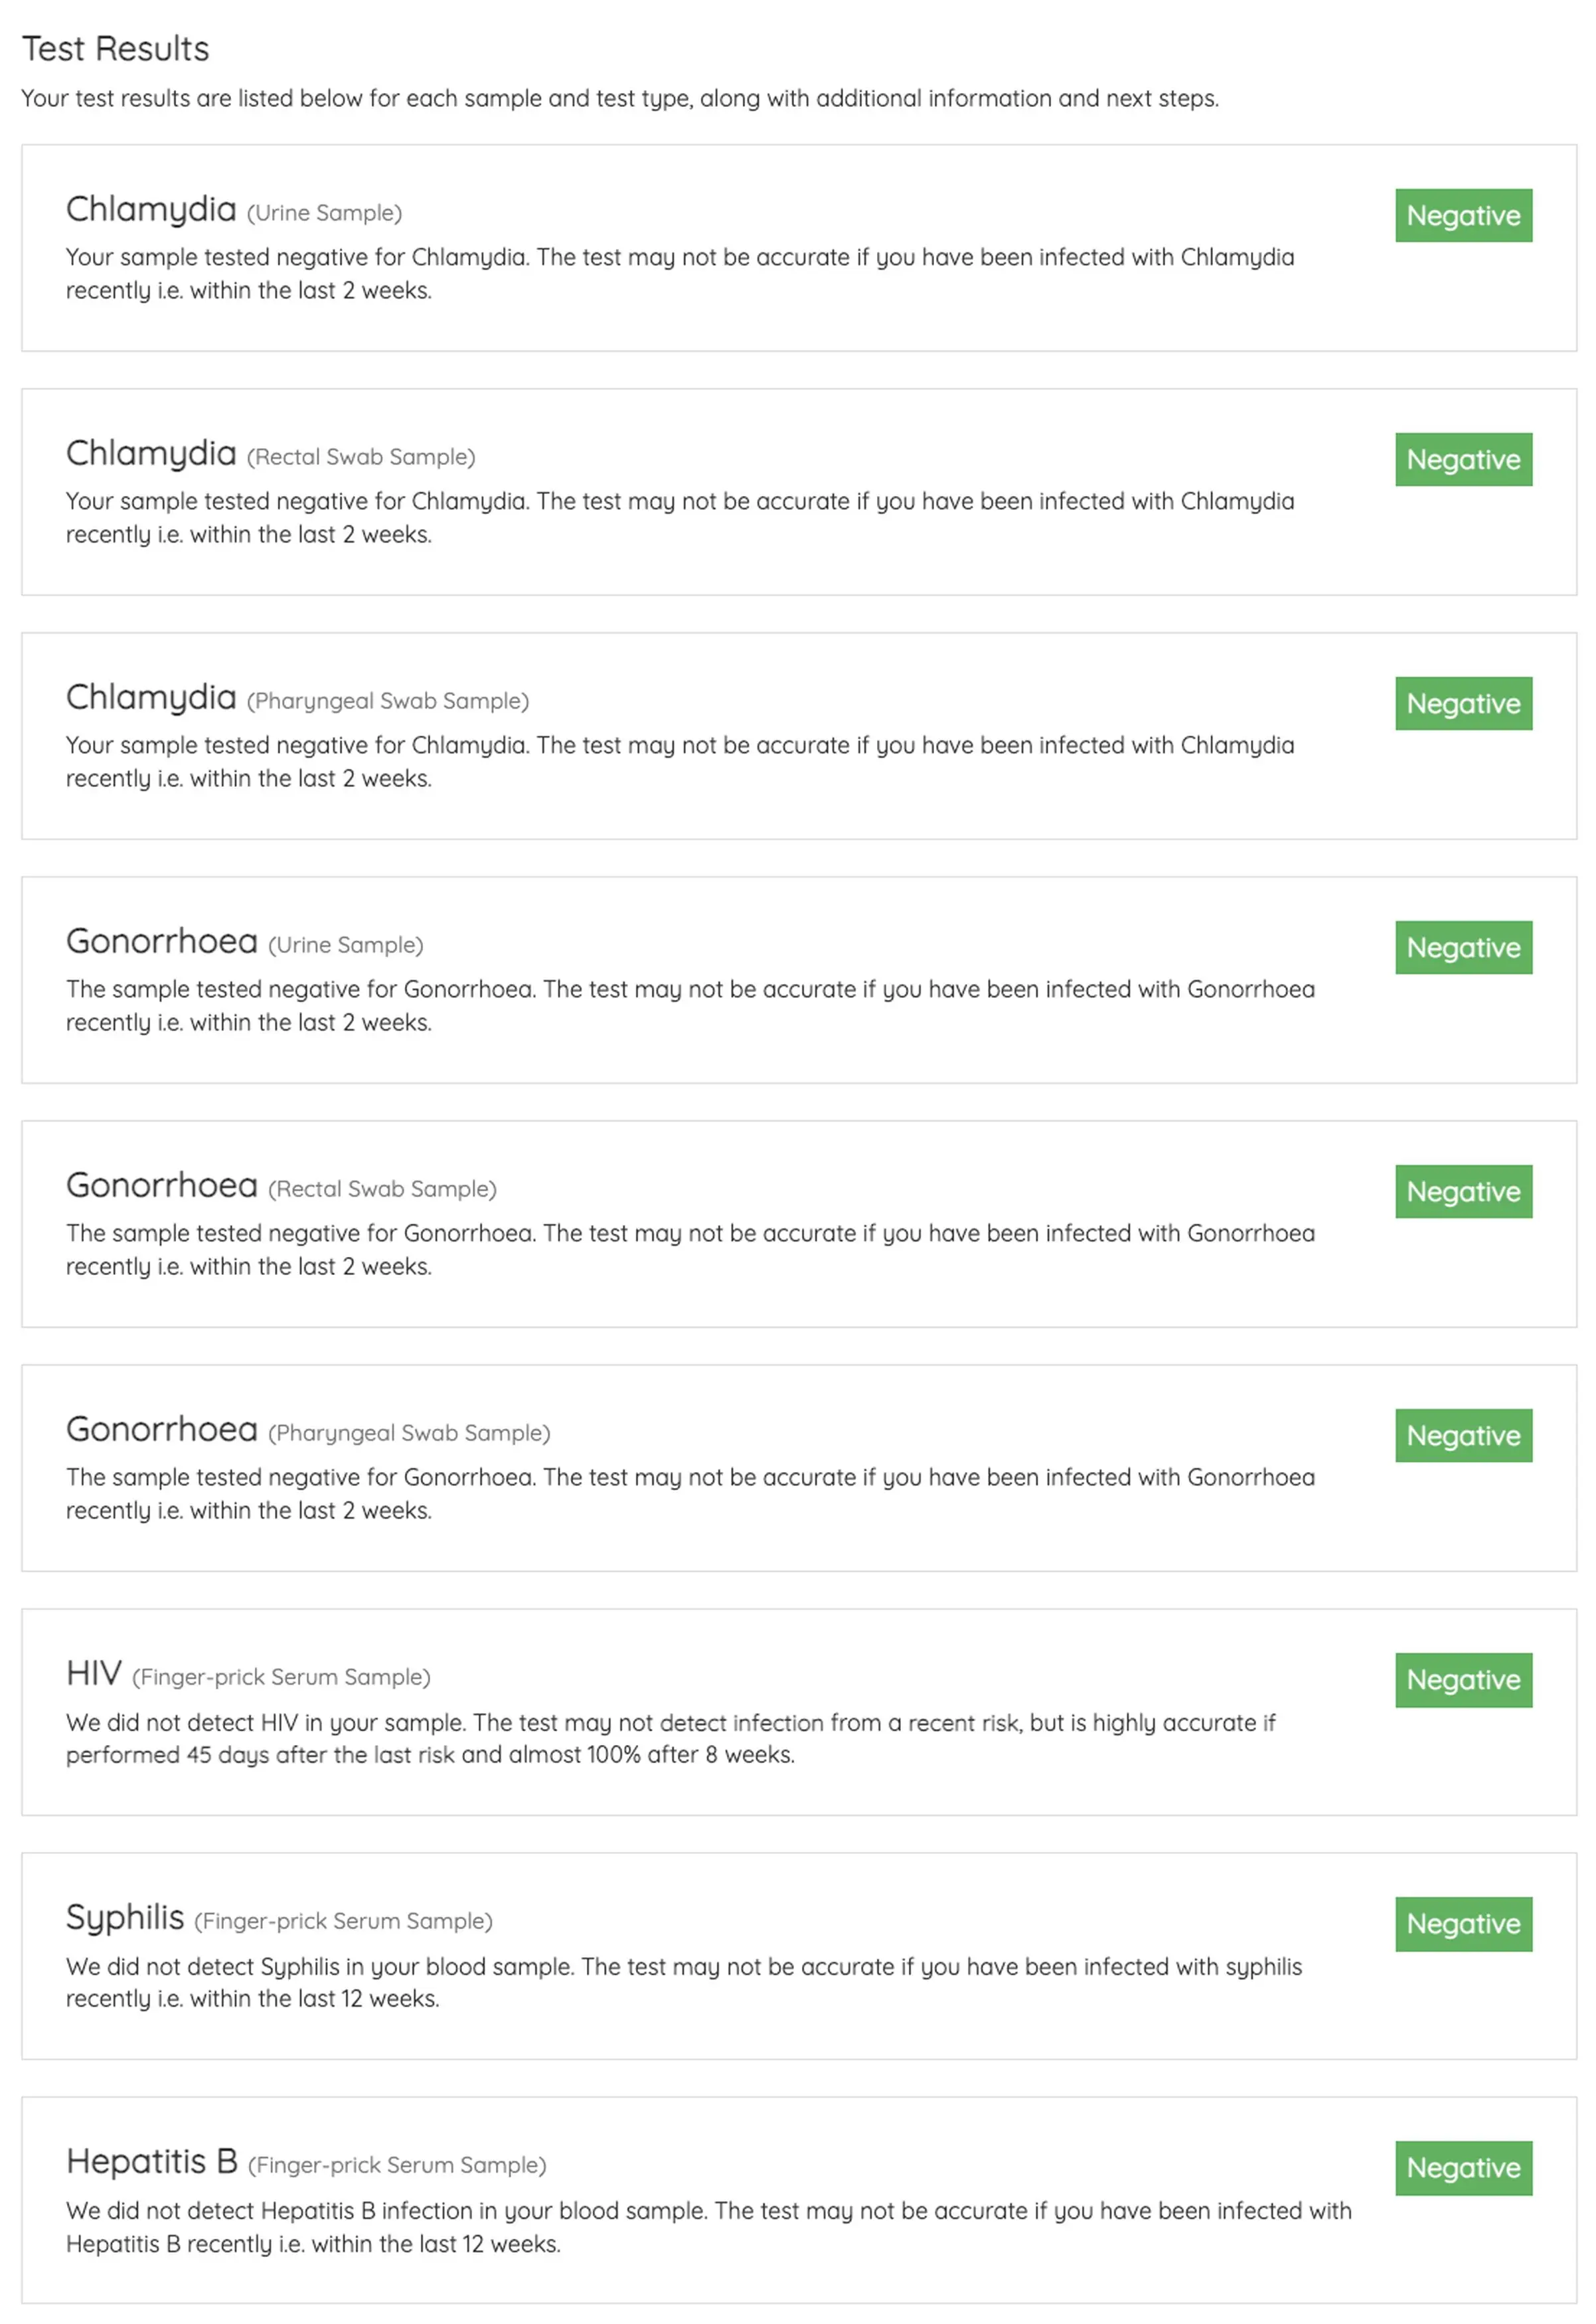Click the Chlamydia (Pharyngeal Swab Sample) title
Viewport: 1596px width, 2324px height.
click(297, 698)
